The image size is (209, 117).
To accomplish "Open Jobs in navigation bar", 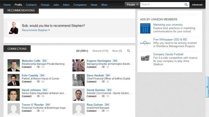I will click(x=56, y=5).
